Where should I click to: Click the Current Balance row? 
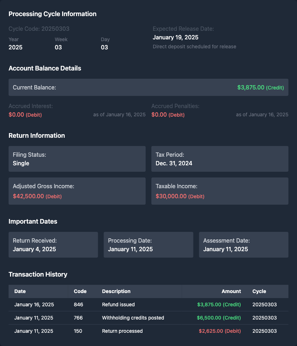click(x=148, y=87)
